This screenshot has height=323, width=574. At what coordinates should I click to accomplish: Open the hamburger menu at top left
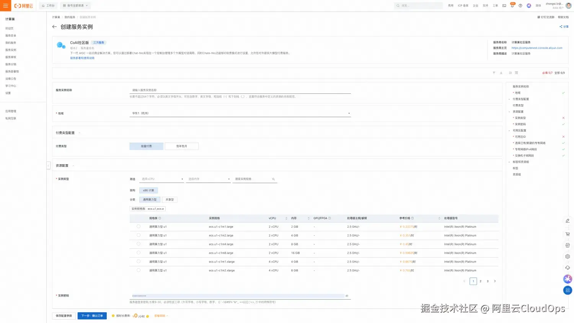pyautogui.click(x=5, y=5)
